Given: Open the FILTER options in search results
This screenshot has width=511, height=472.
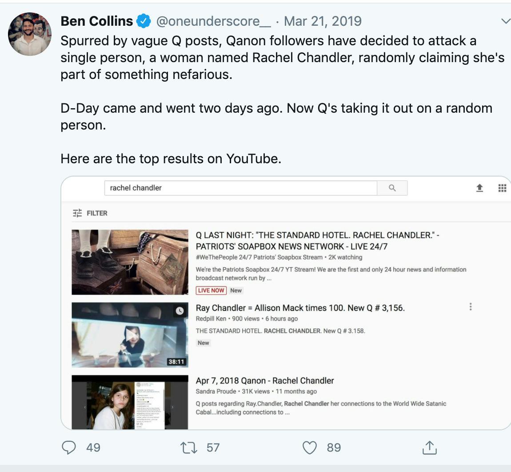Looking at the screenshot, I should point(90,213).
